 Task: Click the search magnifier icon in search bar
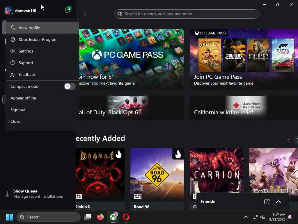[x=120, y=14]
